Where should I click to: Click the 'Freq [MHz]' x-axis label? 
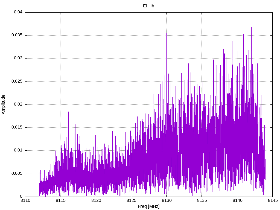[148, 206]
